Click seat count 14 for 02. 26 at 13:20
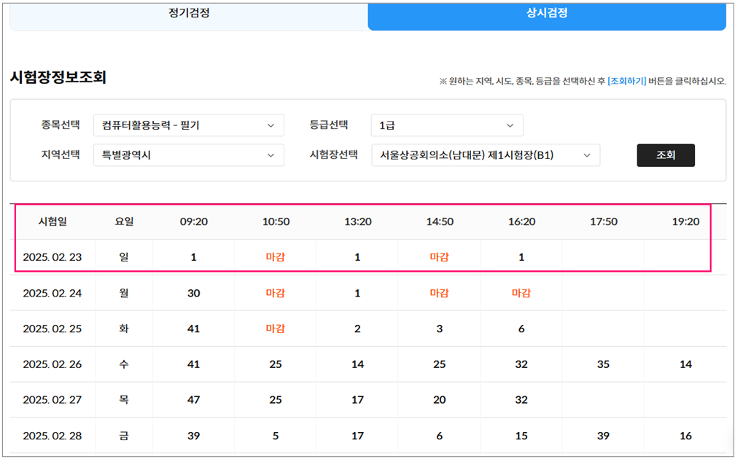The image size is (735, 459). click(357, 364)
